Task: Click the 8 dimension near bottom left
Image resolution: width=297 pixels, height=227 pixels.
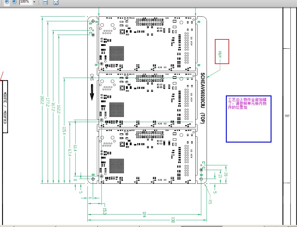Action: coord(75,180)
